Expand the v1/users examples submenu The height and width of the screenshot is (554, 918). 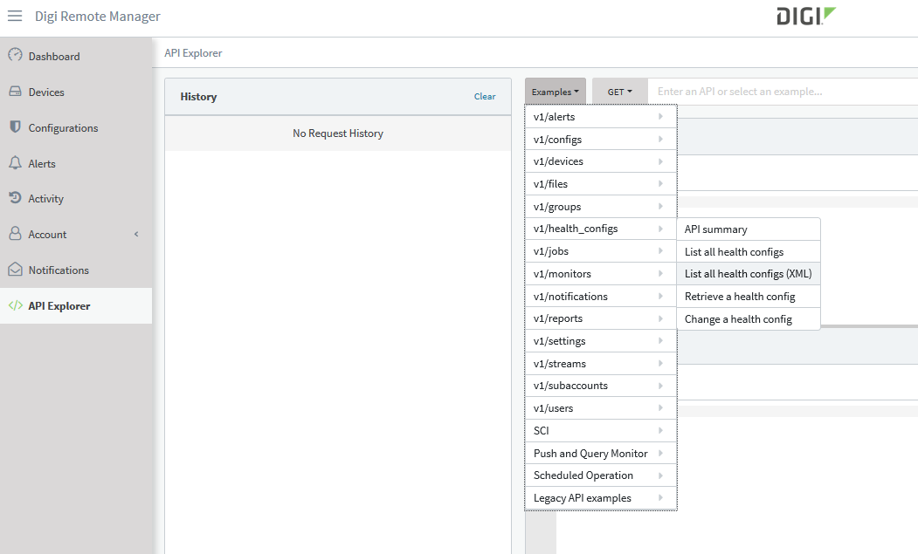[601, 408]
